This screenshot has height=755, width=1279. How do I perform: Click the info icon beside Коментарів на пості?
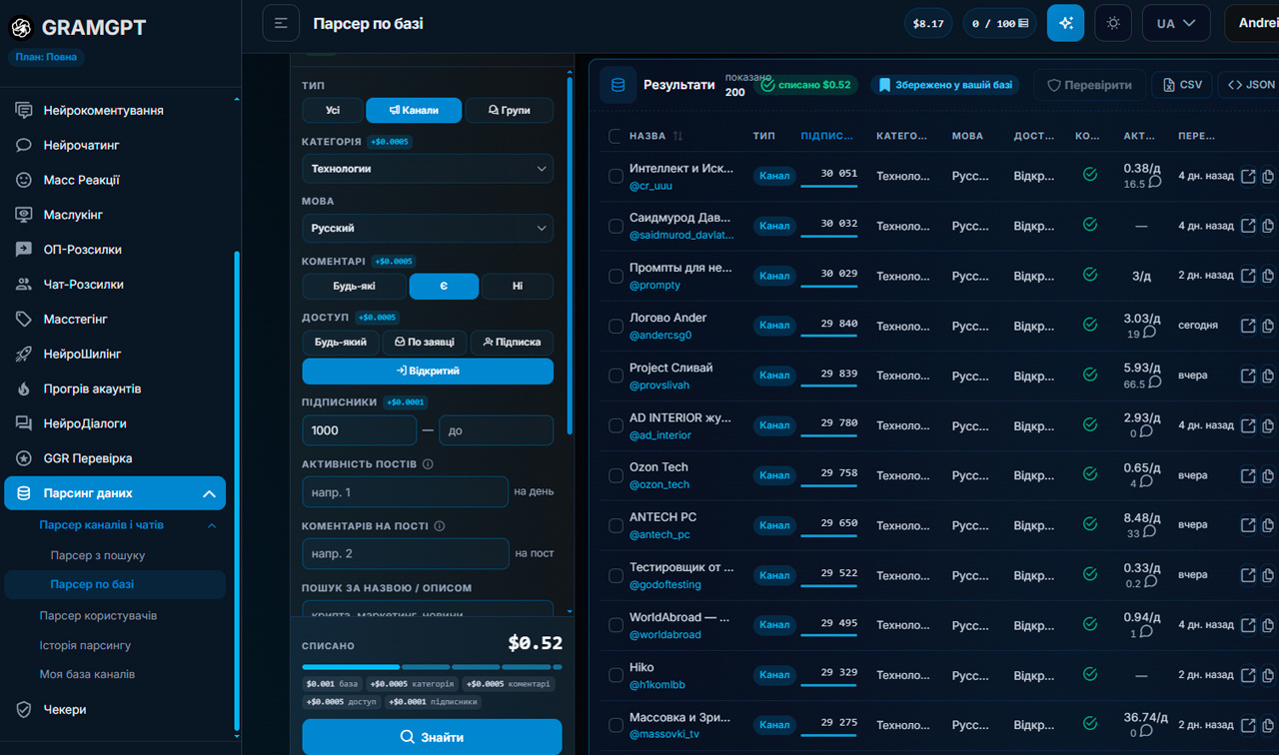(439, 526)
